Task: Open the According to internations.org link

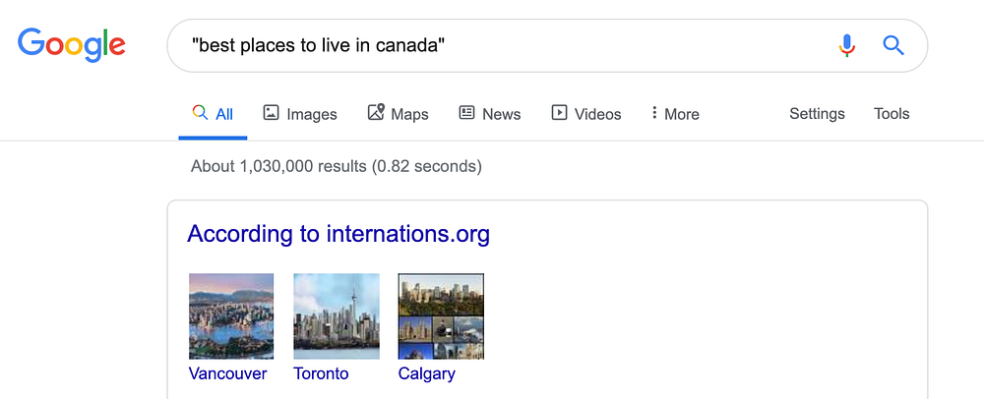Action: tap(338, 234)
